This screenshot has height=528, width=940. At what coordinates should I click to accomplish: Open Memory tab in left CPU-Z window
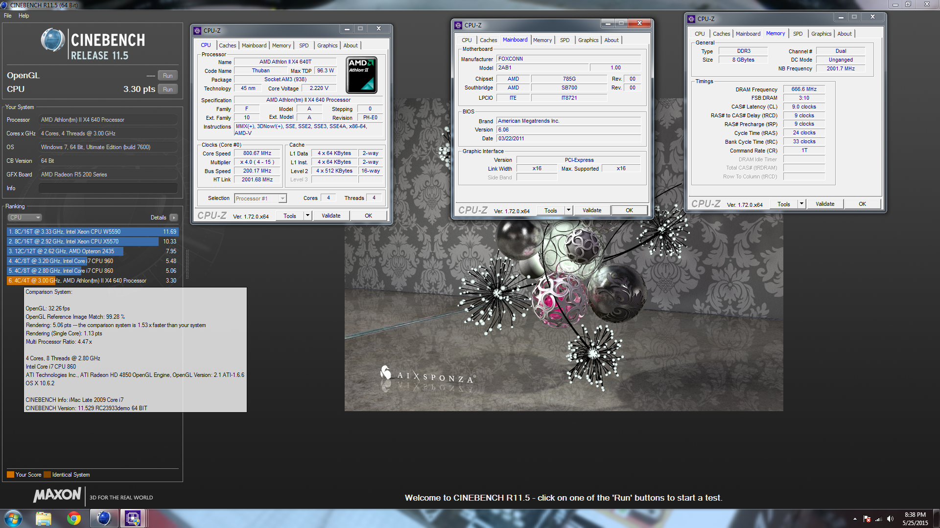pos(282,45)
